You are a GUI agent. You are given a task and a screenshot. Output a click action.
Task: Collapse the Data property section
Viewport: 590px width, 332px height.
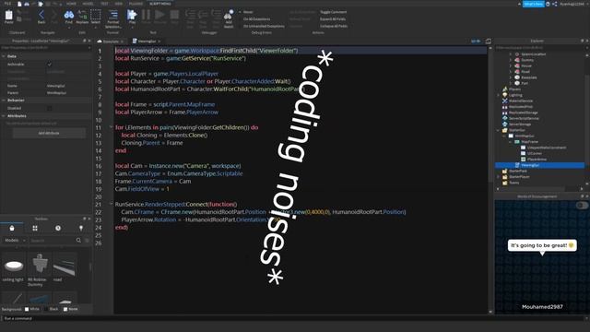point(4,56)
